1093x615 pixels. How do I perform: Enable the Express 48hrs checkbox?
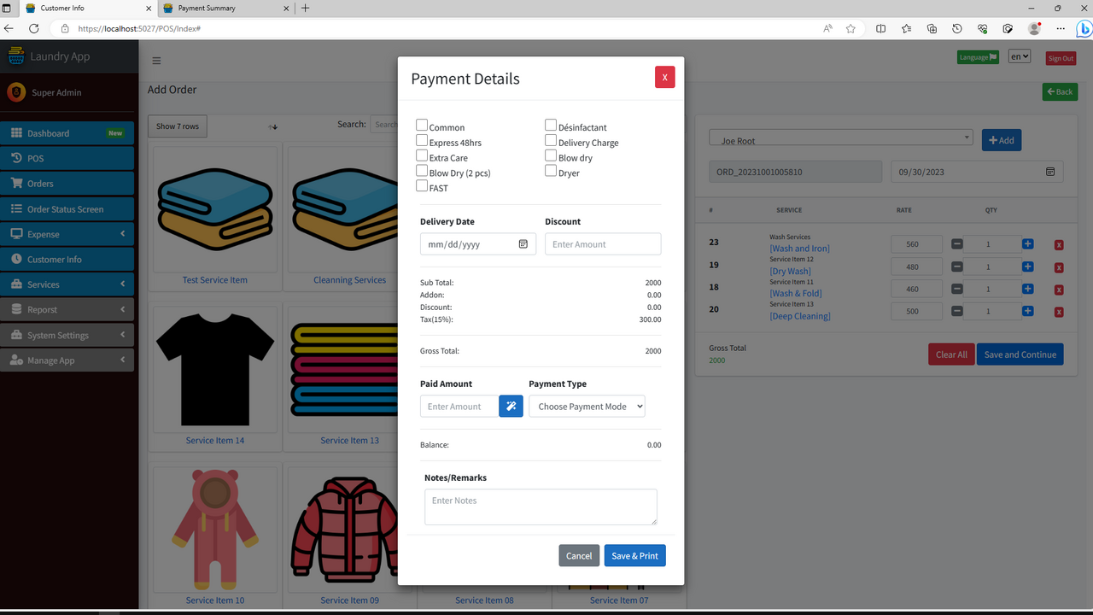tap(421, 142)
